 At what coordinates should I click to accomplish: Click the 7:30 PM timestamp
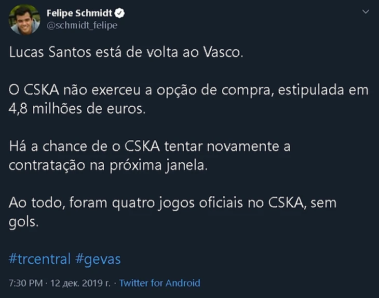pos(26,283)
